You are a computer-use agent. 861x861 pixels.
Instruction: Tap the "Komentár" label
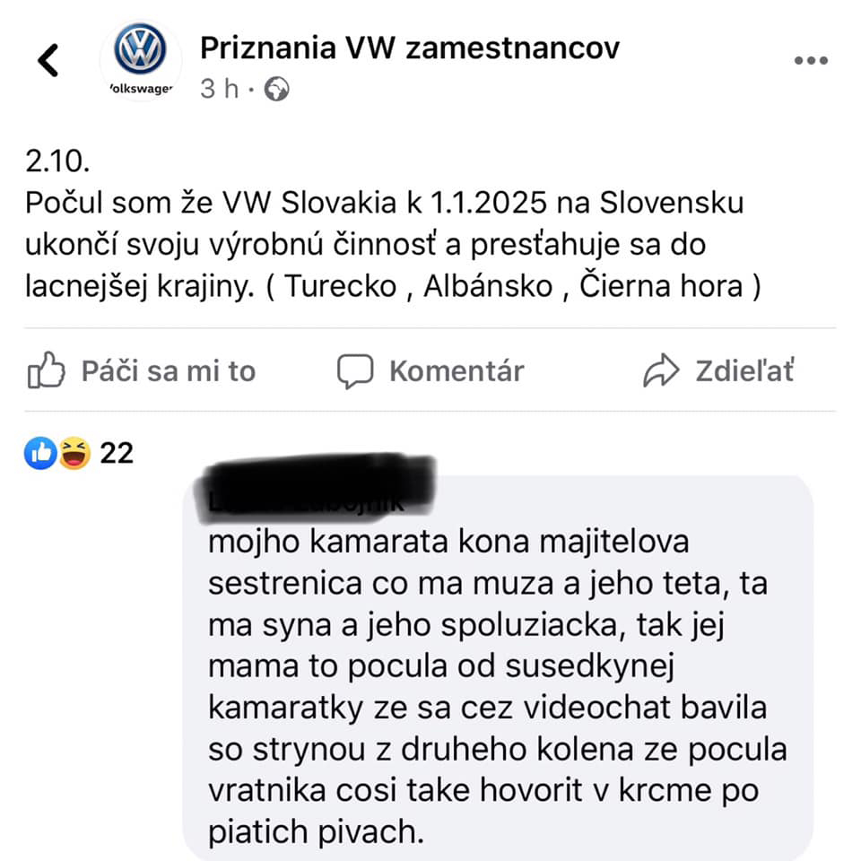pos(457,371)
